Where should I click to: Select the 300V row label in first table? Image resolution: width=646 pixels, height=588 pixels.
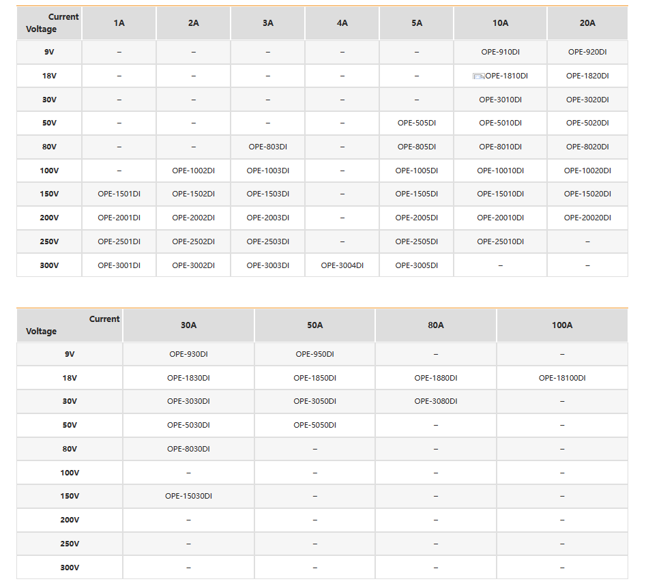pos(49,265)
